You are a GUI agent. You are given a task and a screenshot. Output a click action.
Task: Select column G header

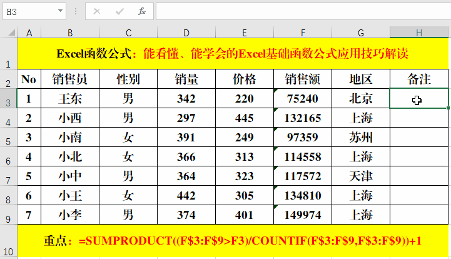pos(361,33)
